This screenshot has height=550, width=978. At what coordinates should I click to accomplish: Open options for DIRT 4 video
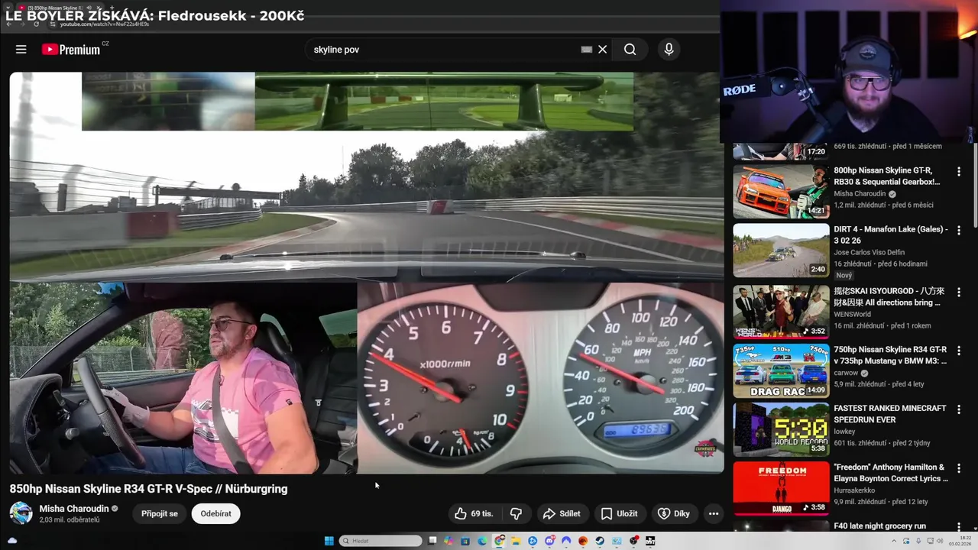(x=959, y=230)
